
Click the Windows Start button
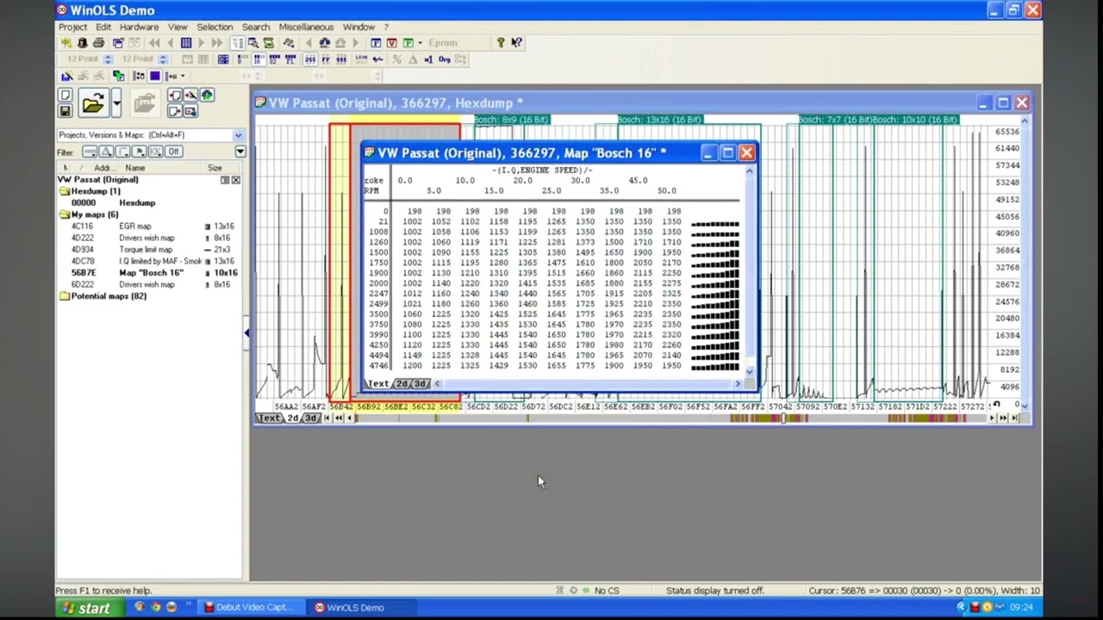tap(86, 608)
